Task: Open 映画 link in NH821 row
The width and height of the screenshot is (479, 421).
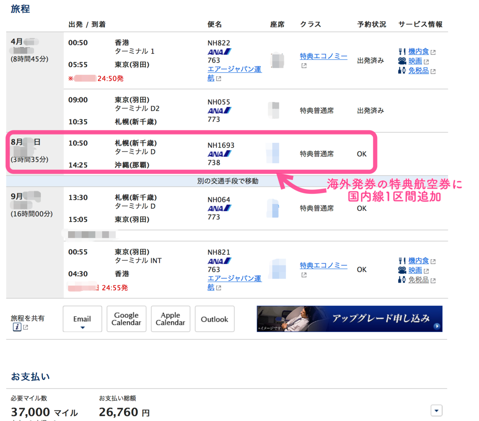Action: click(415, 270)
